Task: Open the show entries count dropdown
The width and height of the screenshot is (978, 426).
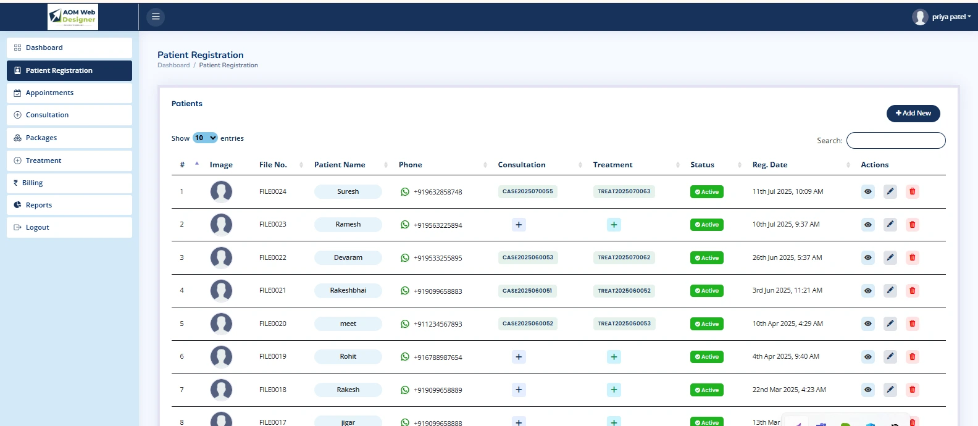Action: click(205, 138)
